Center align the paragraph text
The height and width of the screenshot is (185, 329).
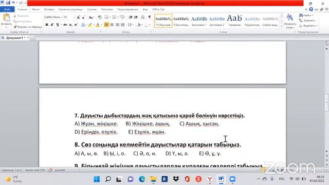pos(112,25)
